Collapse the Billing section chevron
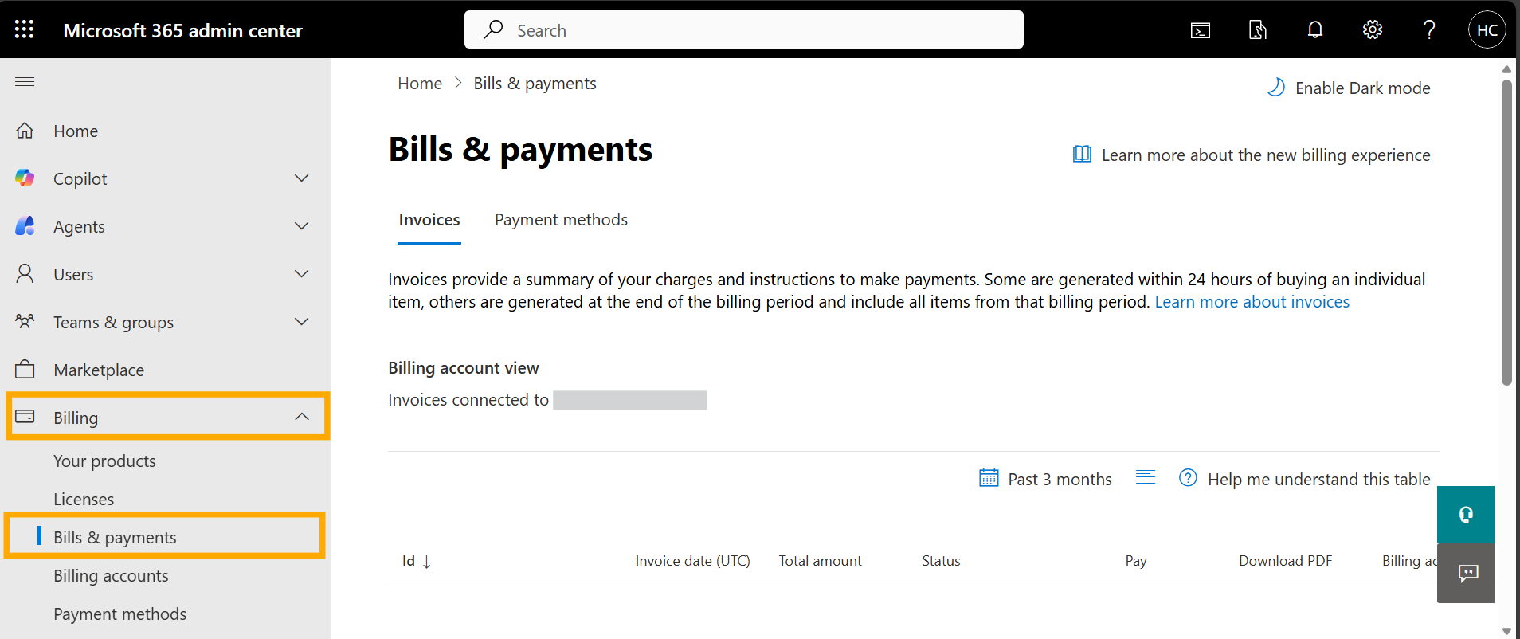The width and height of the screenshot is (1520, 639). 301,417
